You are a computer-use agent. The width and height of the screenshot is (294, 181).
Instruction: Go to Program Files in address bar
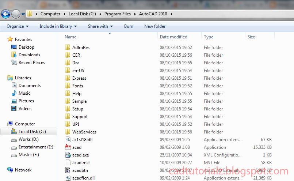coord(118,14)
